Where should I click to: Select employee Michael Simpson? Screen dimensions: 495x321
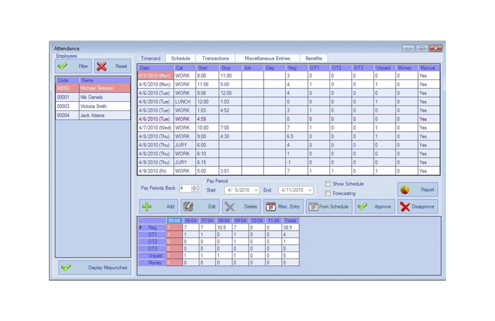pos(93,88)
